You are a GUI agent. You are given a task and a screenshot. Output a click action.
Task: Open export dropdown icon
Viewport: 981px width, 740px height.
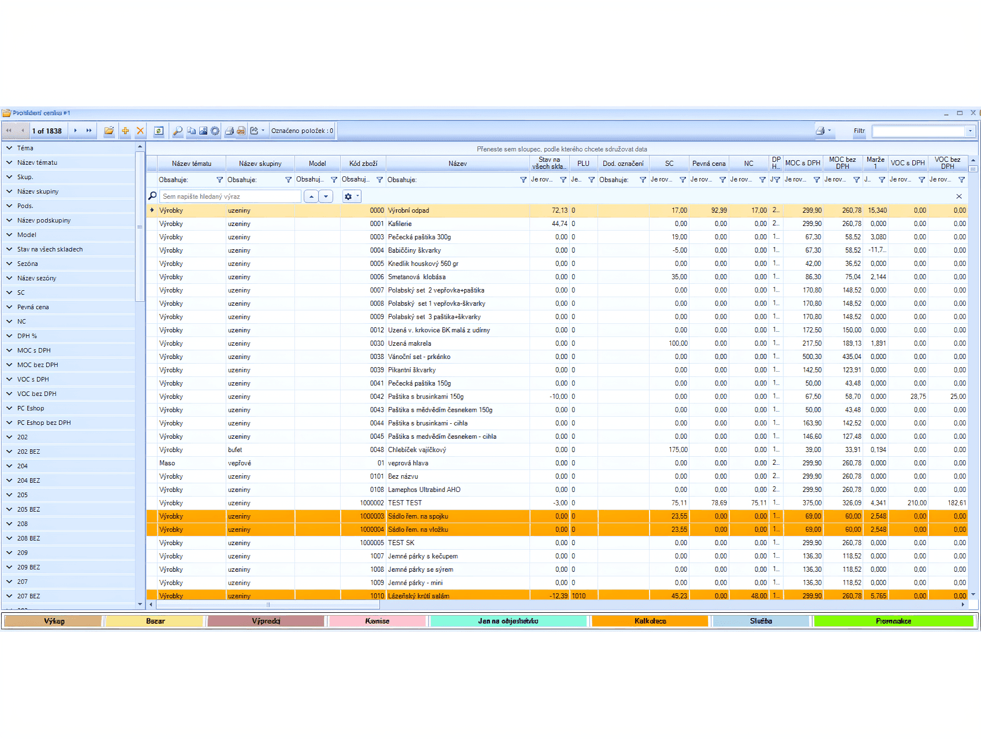click(x=257, y=131)
